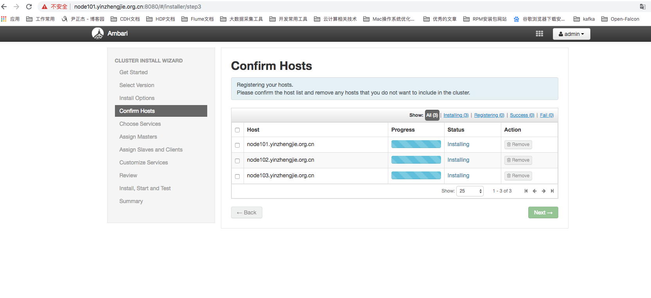The height and width of the screenshot is (298, 651).
Task: Open the translate page icon
Action: [x=642, y=7]
